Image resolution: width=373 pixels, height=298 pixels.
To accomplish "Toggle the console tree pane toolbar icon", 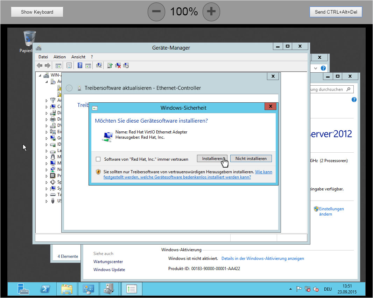I will click(x=58, y=66).
